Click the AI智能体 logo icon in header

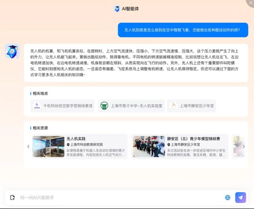click(117, 8)
